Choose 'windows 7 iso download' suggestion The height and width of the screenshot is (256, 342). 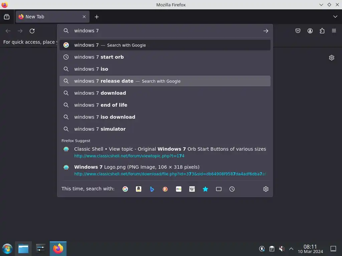(x=165, y=117)
